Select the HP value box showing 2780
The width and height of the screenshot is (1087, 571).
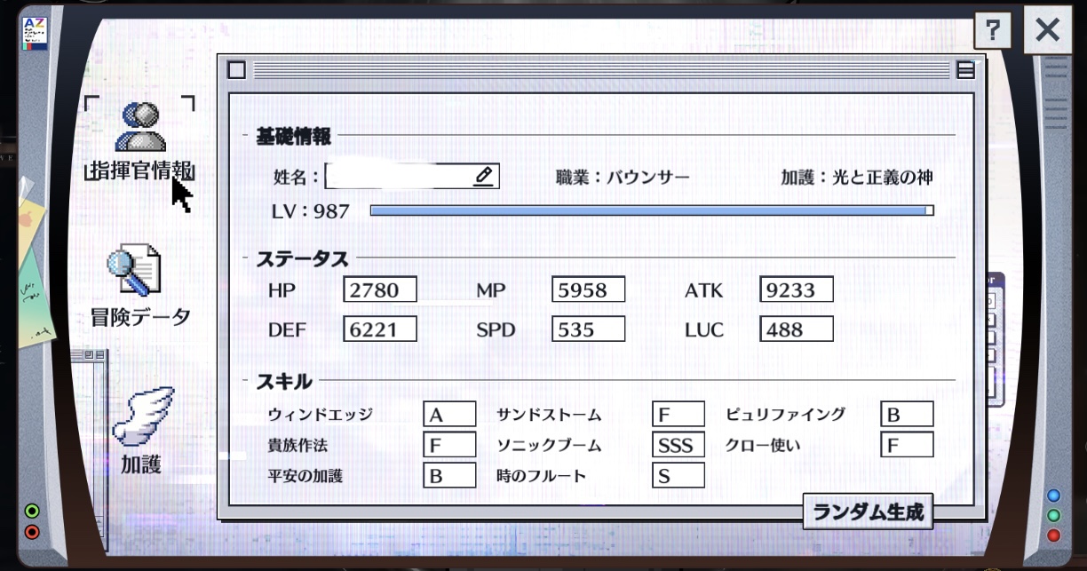(x=379, y=289)
